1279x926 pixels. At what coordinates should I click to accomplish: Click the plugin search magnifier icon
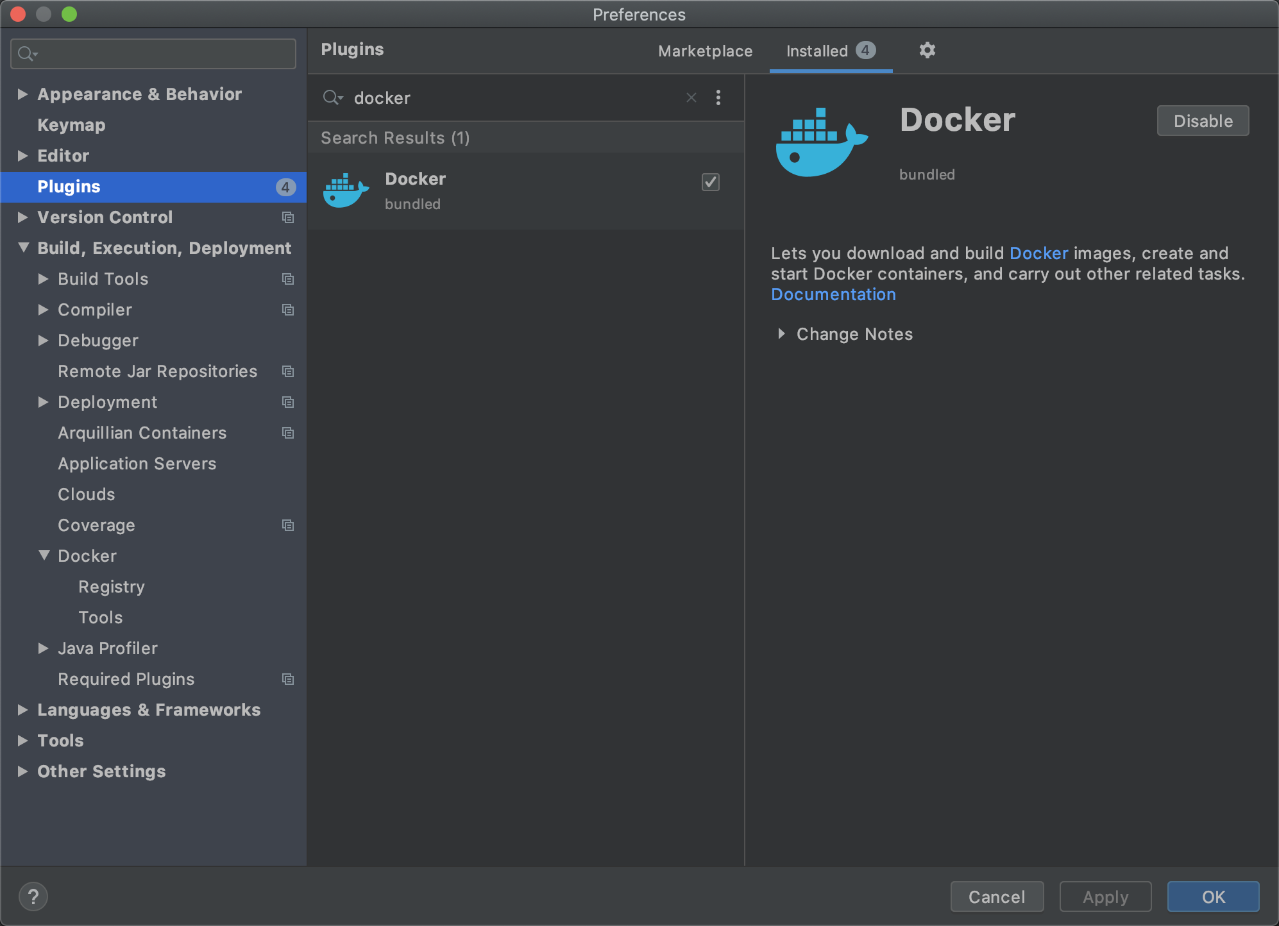tap(332, 97)
